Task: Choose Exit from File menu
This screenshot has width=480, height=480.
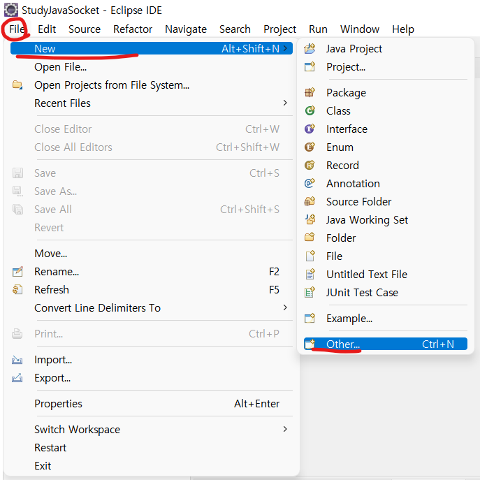Action: 152,465
